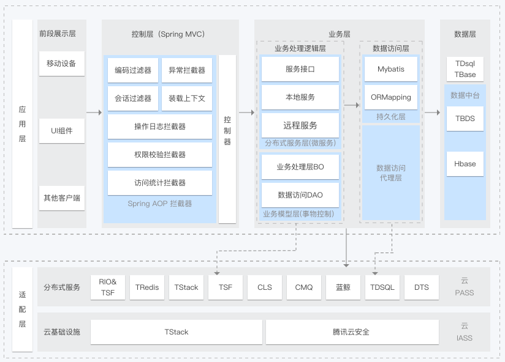Click the Hbase block
This screenshot has height=362, width=505.
coord(465,164)
